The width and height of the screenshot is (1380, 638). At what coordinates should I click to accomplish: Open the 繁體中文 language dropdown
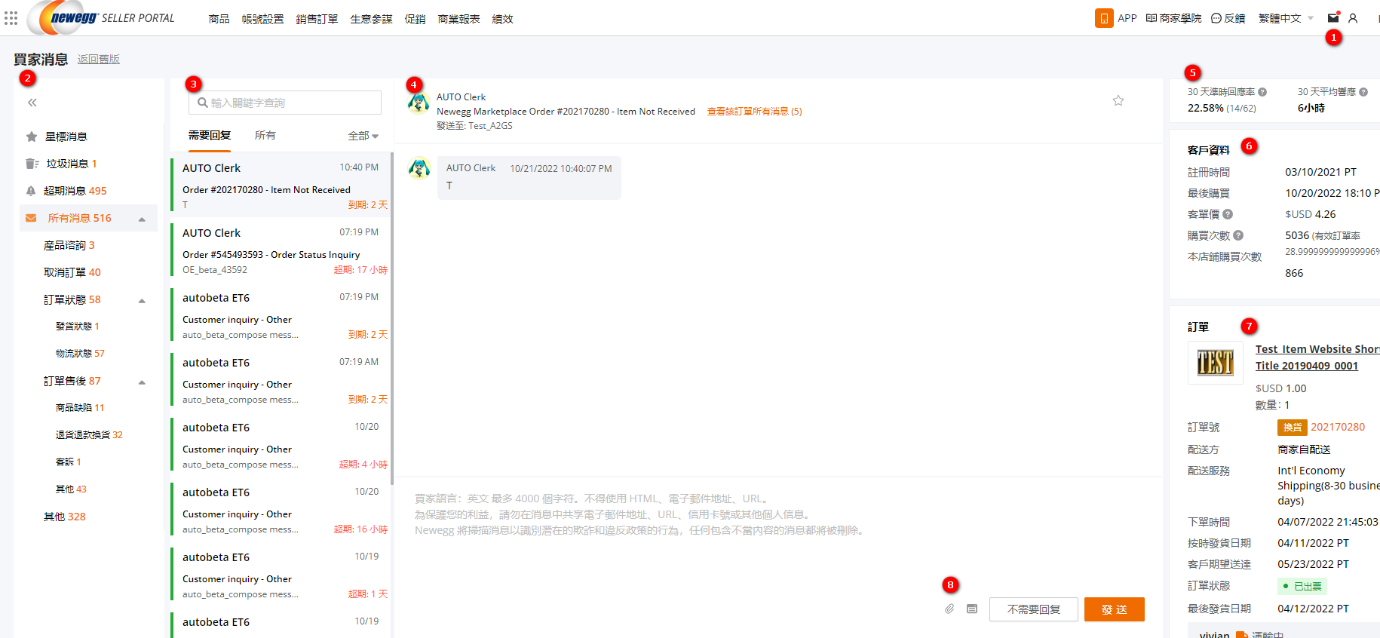(x=1286, y=18)
